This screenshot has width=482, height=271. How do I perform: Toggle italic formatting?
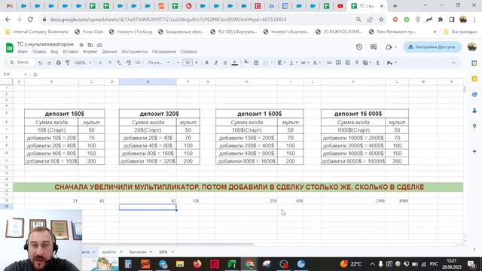pyautogui.click(x=216, y=62)
